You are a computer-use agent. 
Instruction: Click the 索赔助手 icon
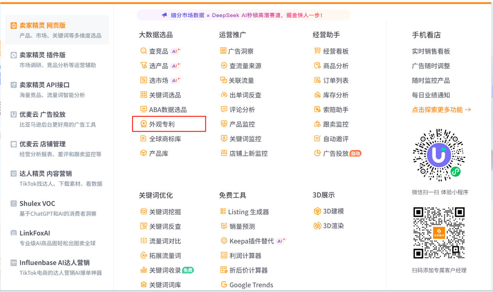[x=317, y=109]
